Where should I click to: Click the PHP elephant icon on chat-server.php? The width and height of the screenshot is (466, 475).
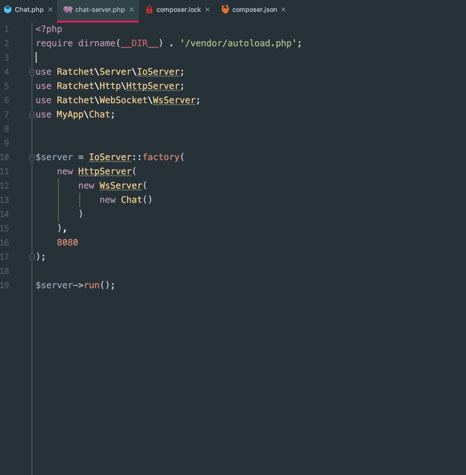[68, 10]
